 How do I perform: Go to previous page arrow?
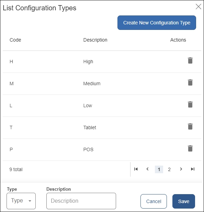(x=148, y=169)
